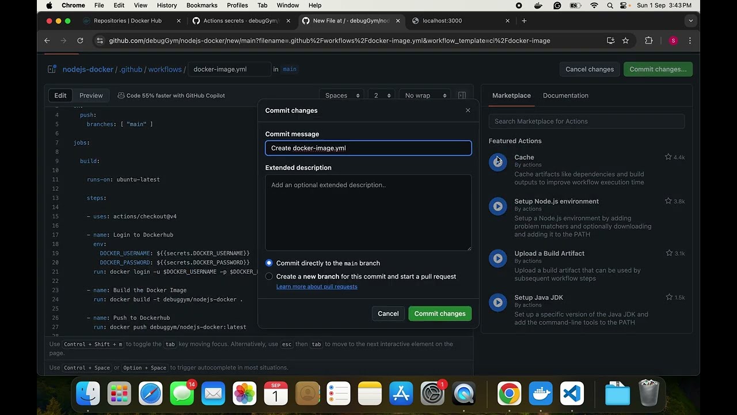This screenshot has width=737, height=415.
Task: Click the Chrome address bar URL
Action: (x=329, y=40)
